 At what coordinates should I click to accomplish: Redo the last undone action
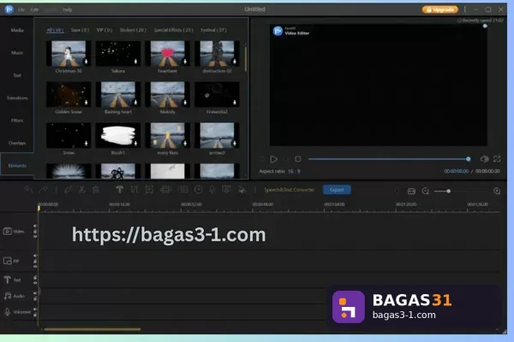coord(43,190)
